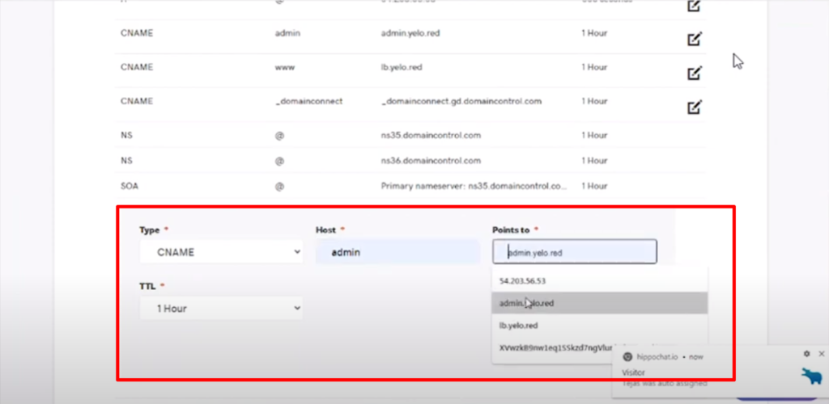Edit the admin CNAME record
The width and height of the screenshot is (829, 404).
[x=693, y=39]
